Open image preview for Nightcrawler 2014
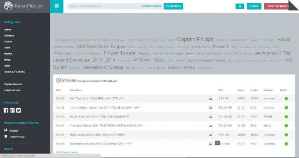 click(211, 135)
